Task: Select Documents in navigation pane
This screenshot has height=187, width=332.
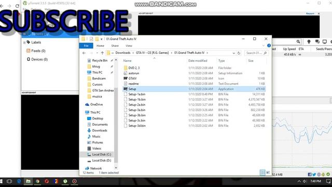Action: point(100,125)
